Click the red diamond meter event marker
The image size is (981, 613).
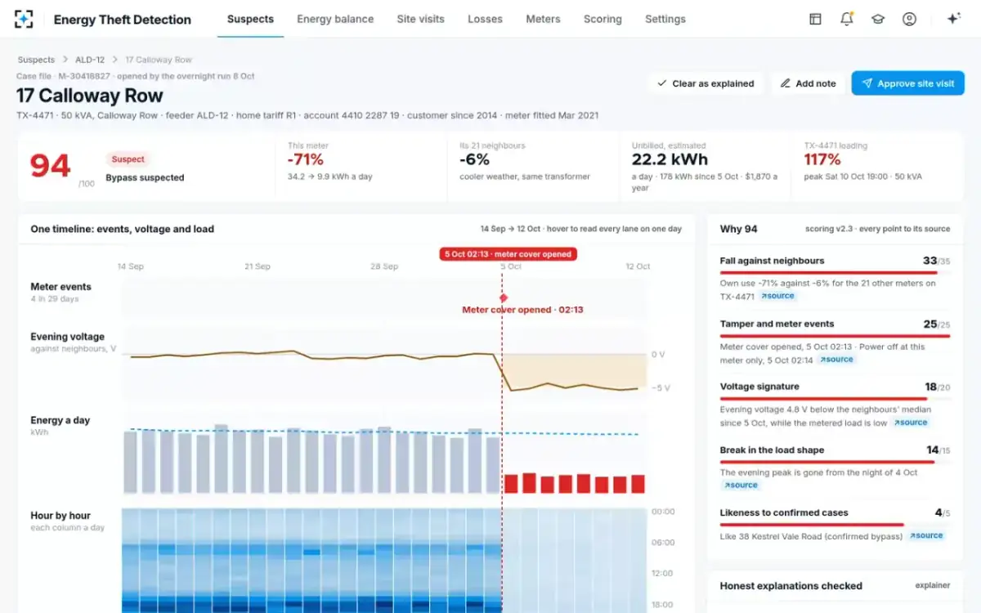click(x=503, y=298)
